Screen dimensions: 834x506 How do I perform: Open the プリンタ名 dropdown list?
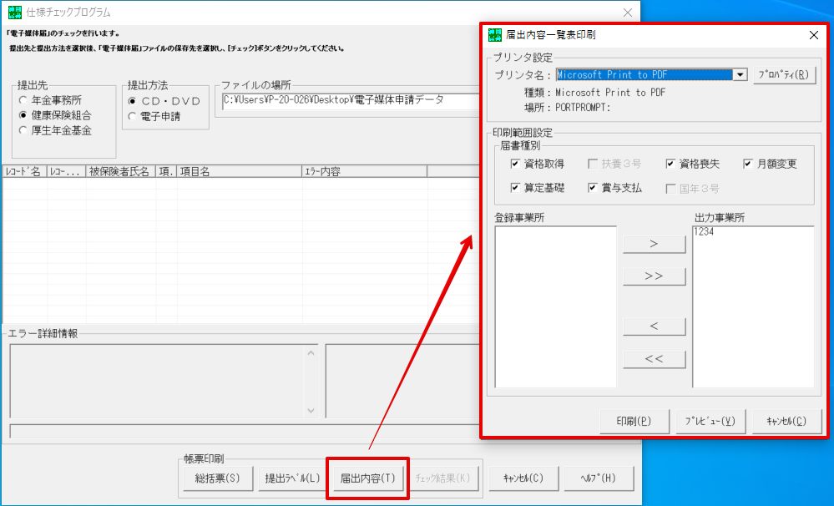[740, 75]
